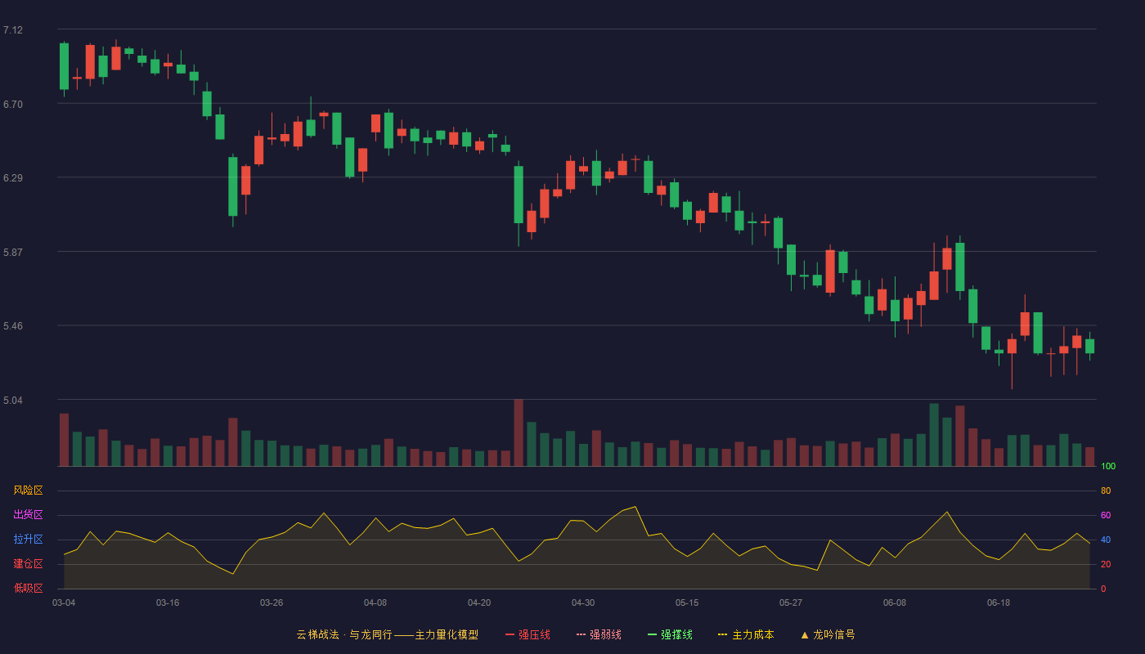This screenshot has height=654, width=1145.
Task: Click the 04-08 date label
Action: 375,602
